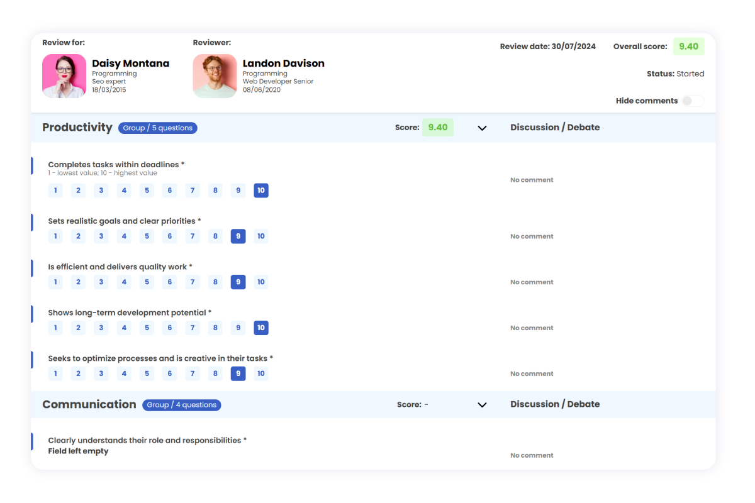Click the Review date 30/07/2024 text
755x503 pixels.
tap(547, 46)
